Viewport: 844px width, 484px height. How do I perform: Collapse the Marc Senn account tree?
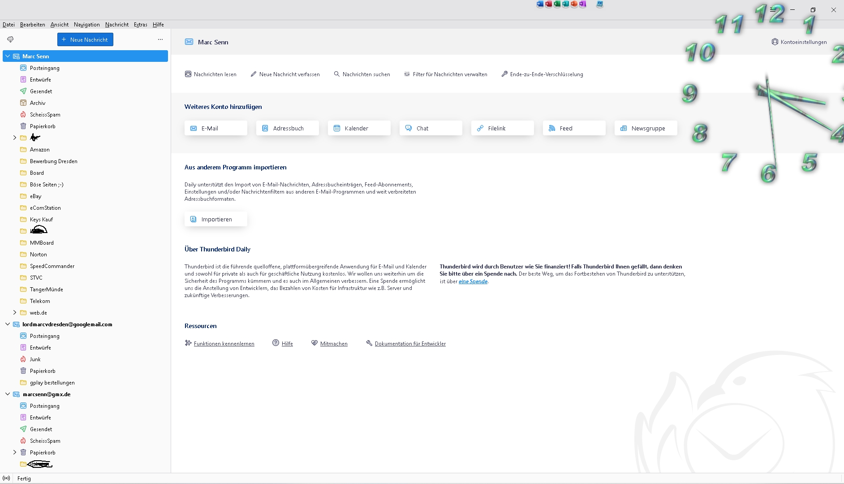tap(8, 56)
